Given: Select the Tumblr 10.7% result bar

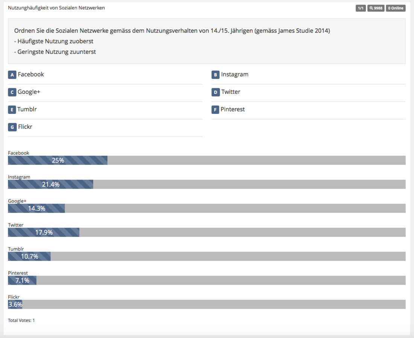Looking at the screenshot, I should pos(29,257).
